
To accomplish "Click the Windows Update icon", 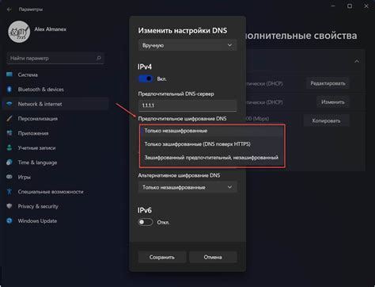I will 9,220.
